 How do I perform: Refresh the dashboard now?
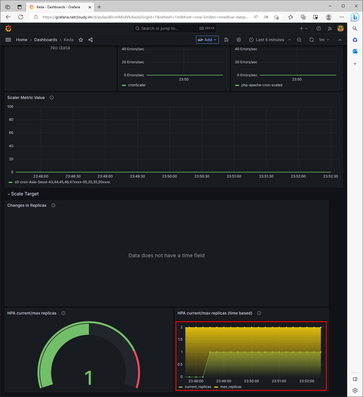312,40
